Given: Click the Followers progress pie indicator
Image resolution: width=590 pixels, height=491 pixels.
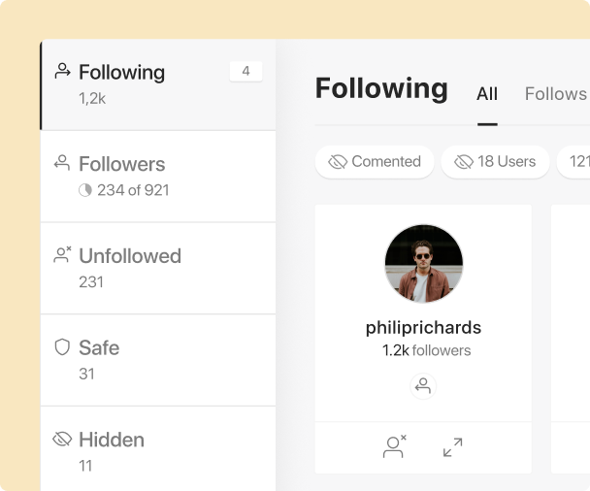Looking at the screenshot, I should [x=85, y=190].
